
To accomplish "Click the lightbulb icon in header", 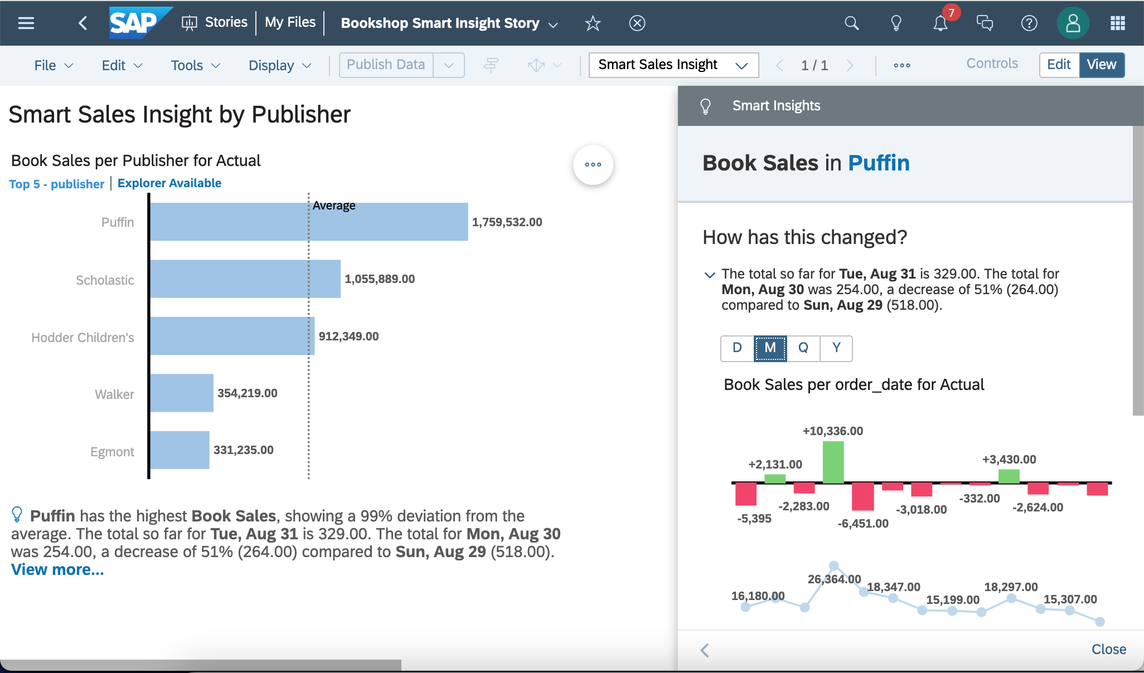I will [896, 23].
